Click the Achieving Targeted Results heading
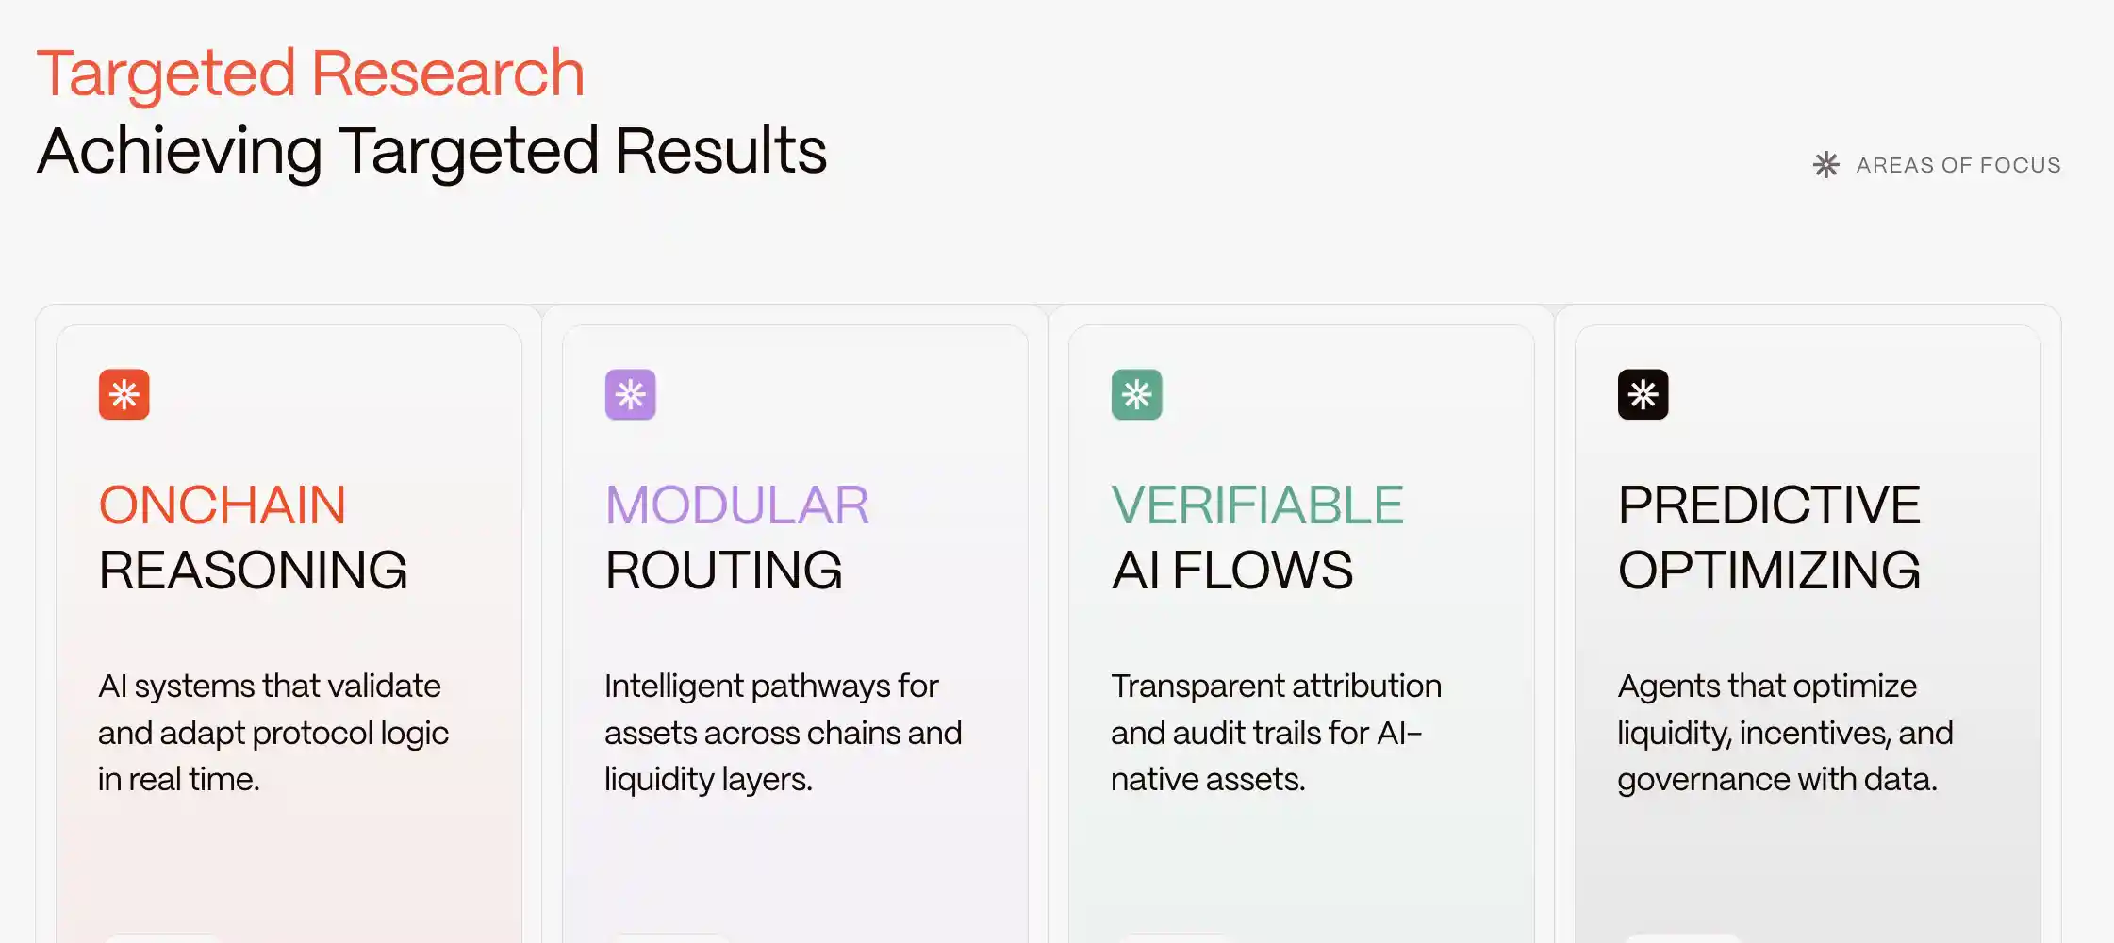Viewport: 2114px width, 943px height. (432, 150)
